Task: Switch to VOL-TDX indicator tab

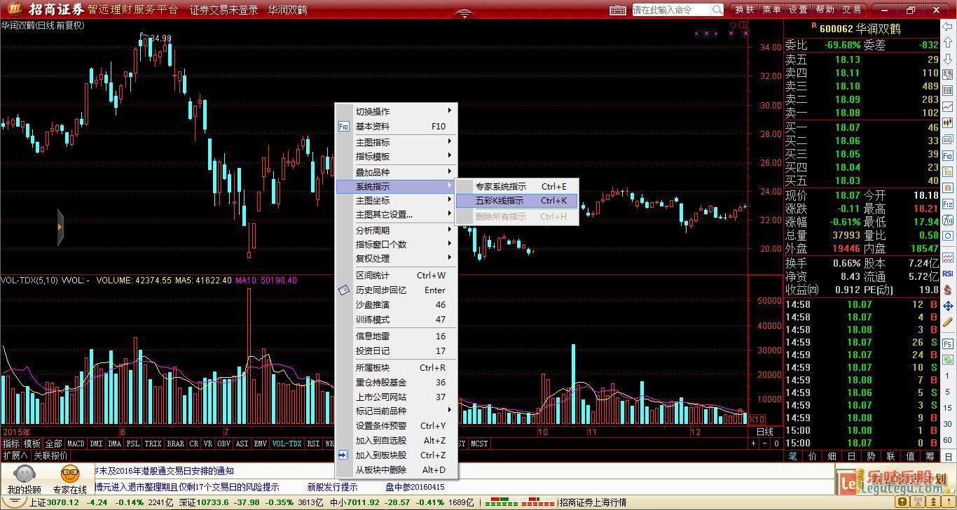Action: pos(287,444)
